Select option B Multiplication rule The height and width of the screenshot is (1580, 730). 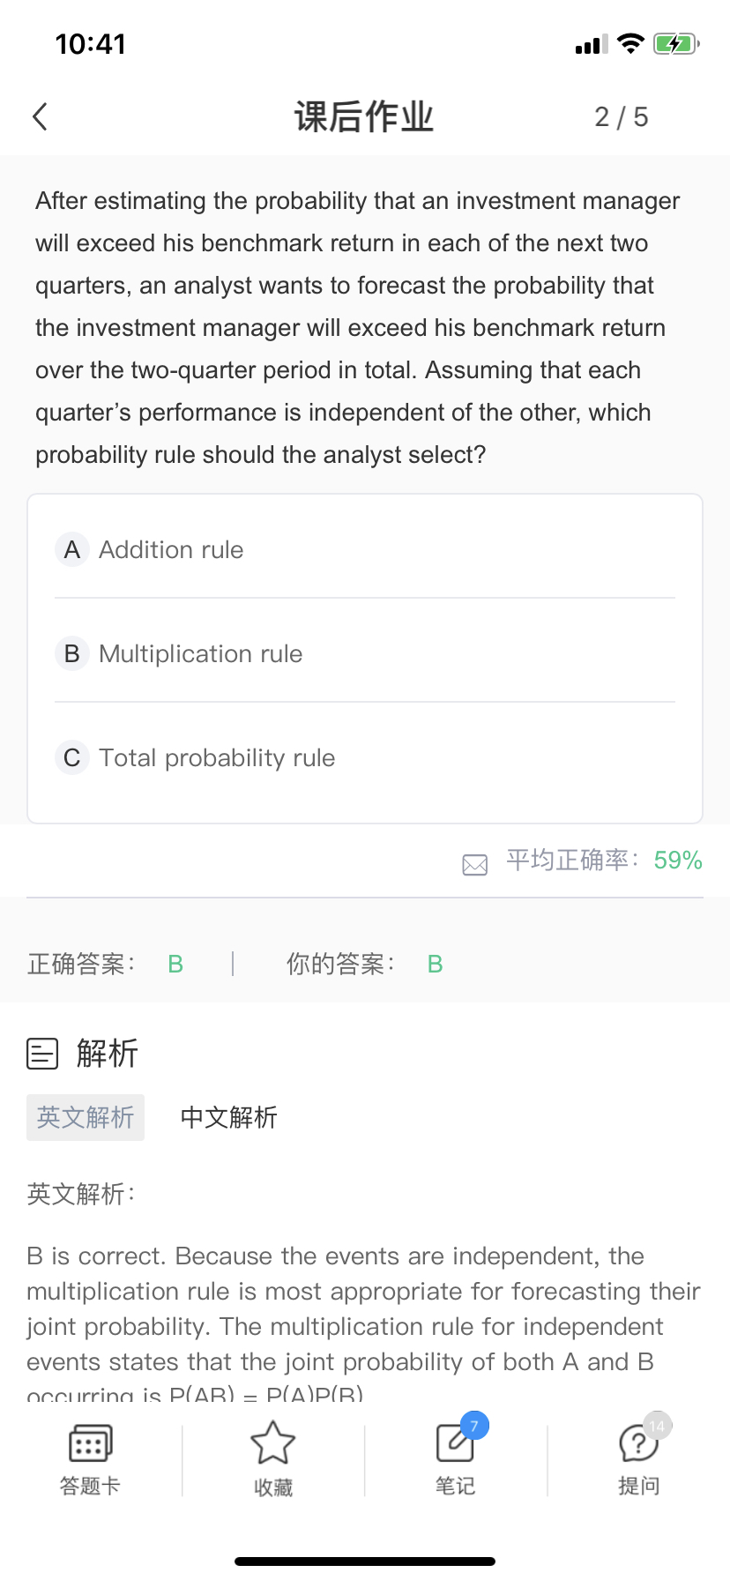pyautogui.click(x=365, y=653)
